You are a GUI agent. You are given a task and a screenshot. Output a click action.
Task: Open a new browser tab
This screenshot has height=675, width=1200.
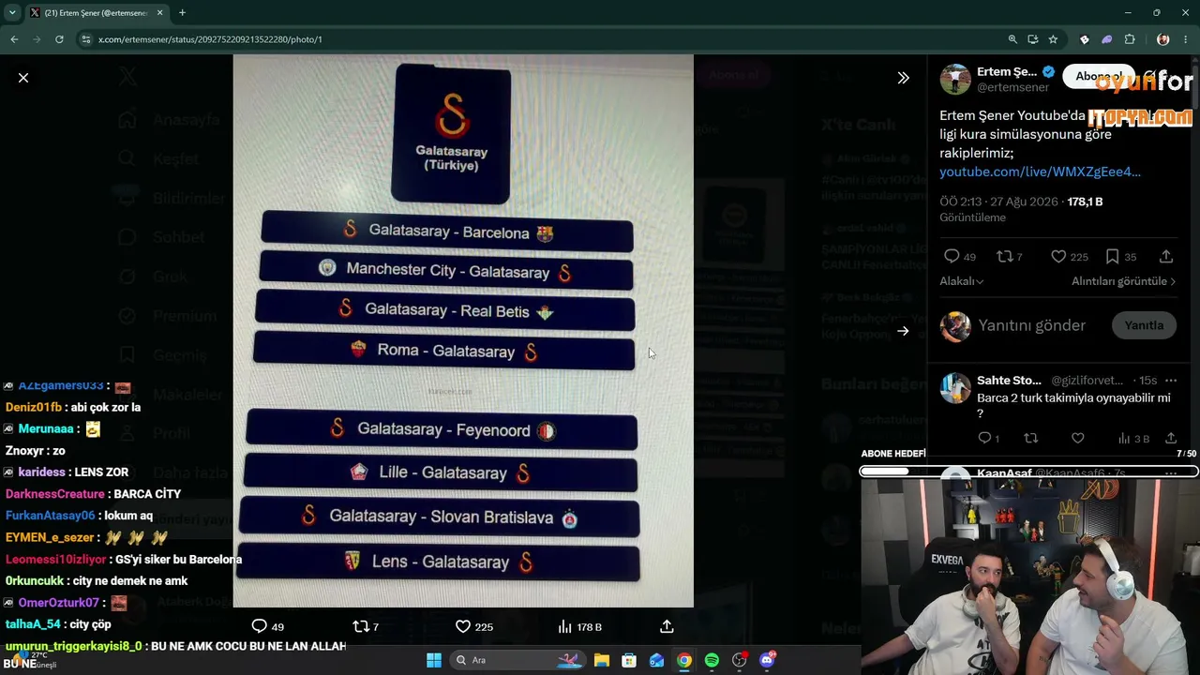tap(182, 13)
